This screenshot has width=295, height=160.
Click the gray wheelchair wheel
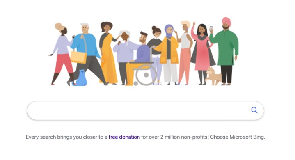[146, 75]
